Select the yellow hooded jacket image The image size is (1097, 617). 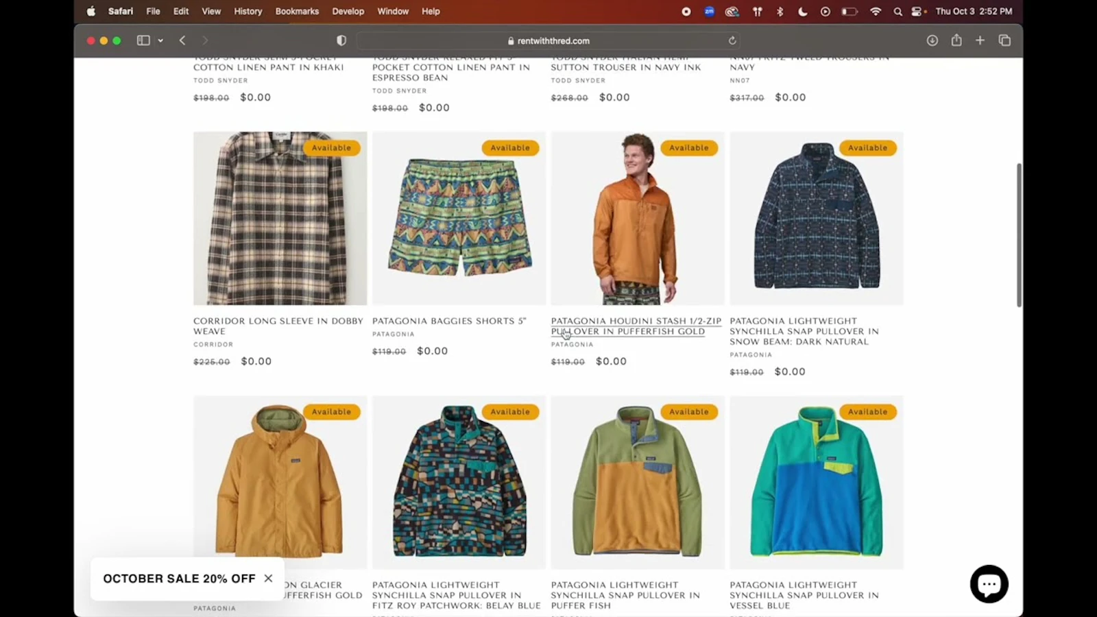pos(280,482)
